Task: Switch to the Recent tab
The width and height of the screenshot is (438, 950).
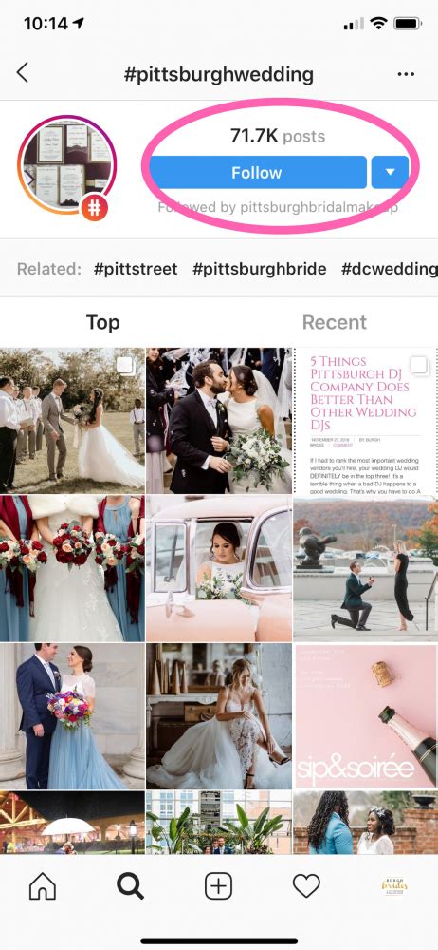Action: (335, 322)
